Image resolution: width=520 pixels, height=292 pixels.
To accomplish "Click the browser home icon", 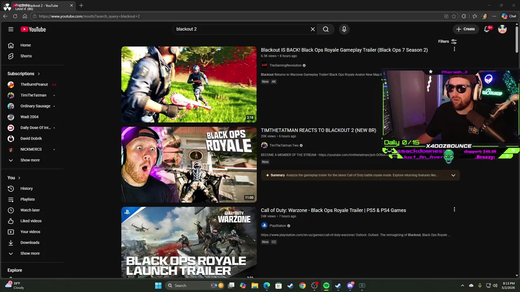I will (25, 16).
